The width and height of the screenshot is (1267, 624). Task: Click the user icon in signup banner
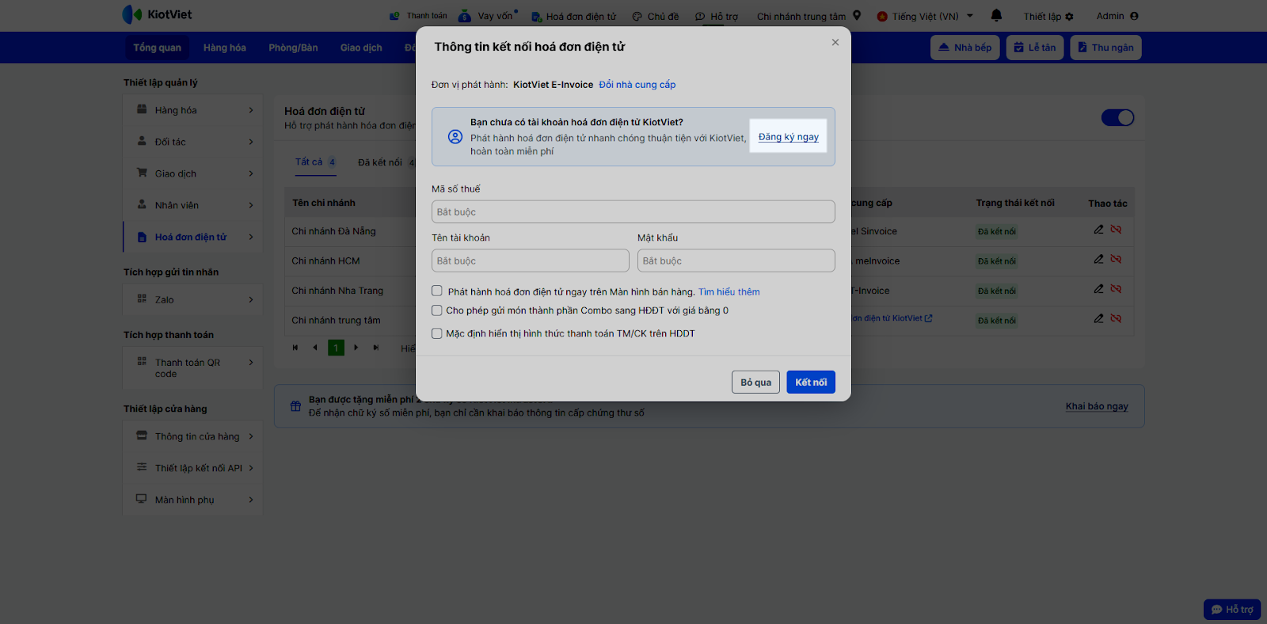455,136
